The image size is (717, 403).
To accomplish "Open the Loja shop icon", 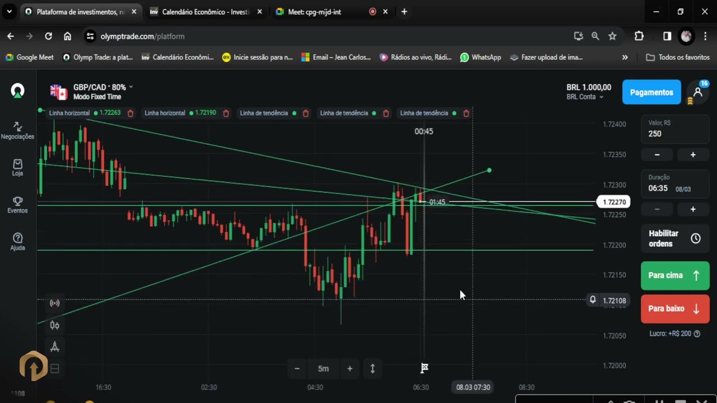I will coord(17,167).
